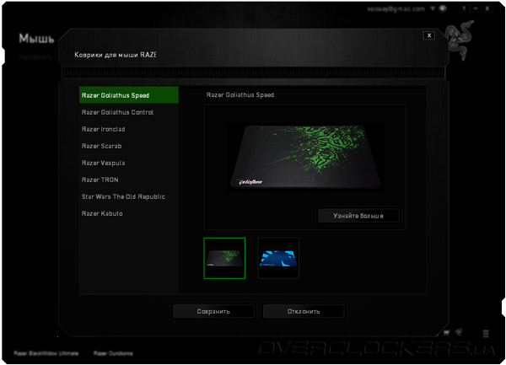Select the blue mouse mat thumbnail
Viewport: 506px width, 365px height.
click(x=278, y=258)
